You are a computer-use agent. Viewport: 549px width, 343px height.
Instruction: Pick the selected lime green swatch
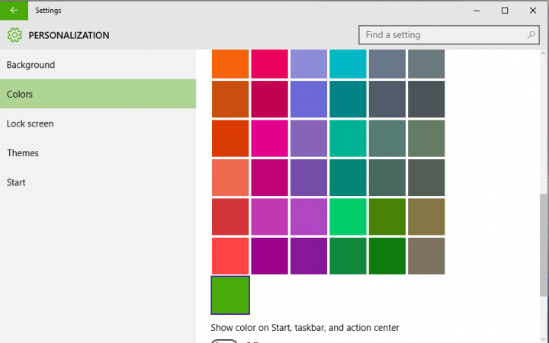(230, 295)
